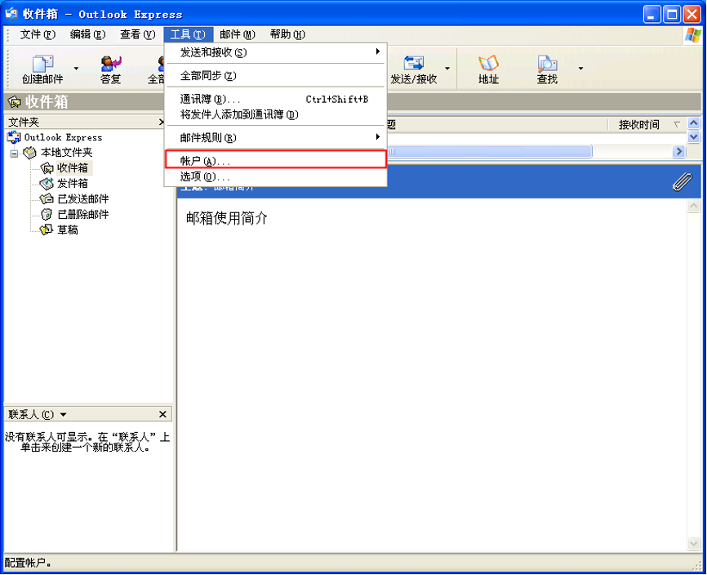Click the 查找 (Find) toolbar icon
Image resolution: width=707 pixels, height=575 pixels.
click(547, 65)
